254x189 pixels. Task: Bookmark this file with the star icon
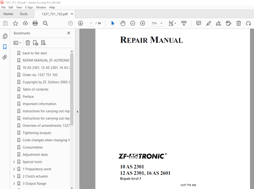coord(16,23)
